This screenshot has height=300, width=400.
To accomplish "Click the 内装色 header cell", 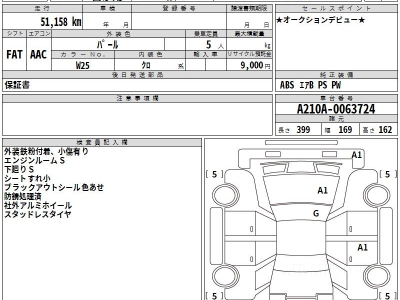I will tap(150, 55).
